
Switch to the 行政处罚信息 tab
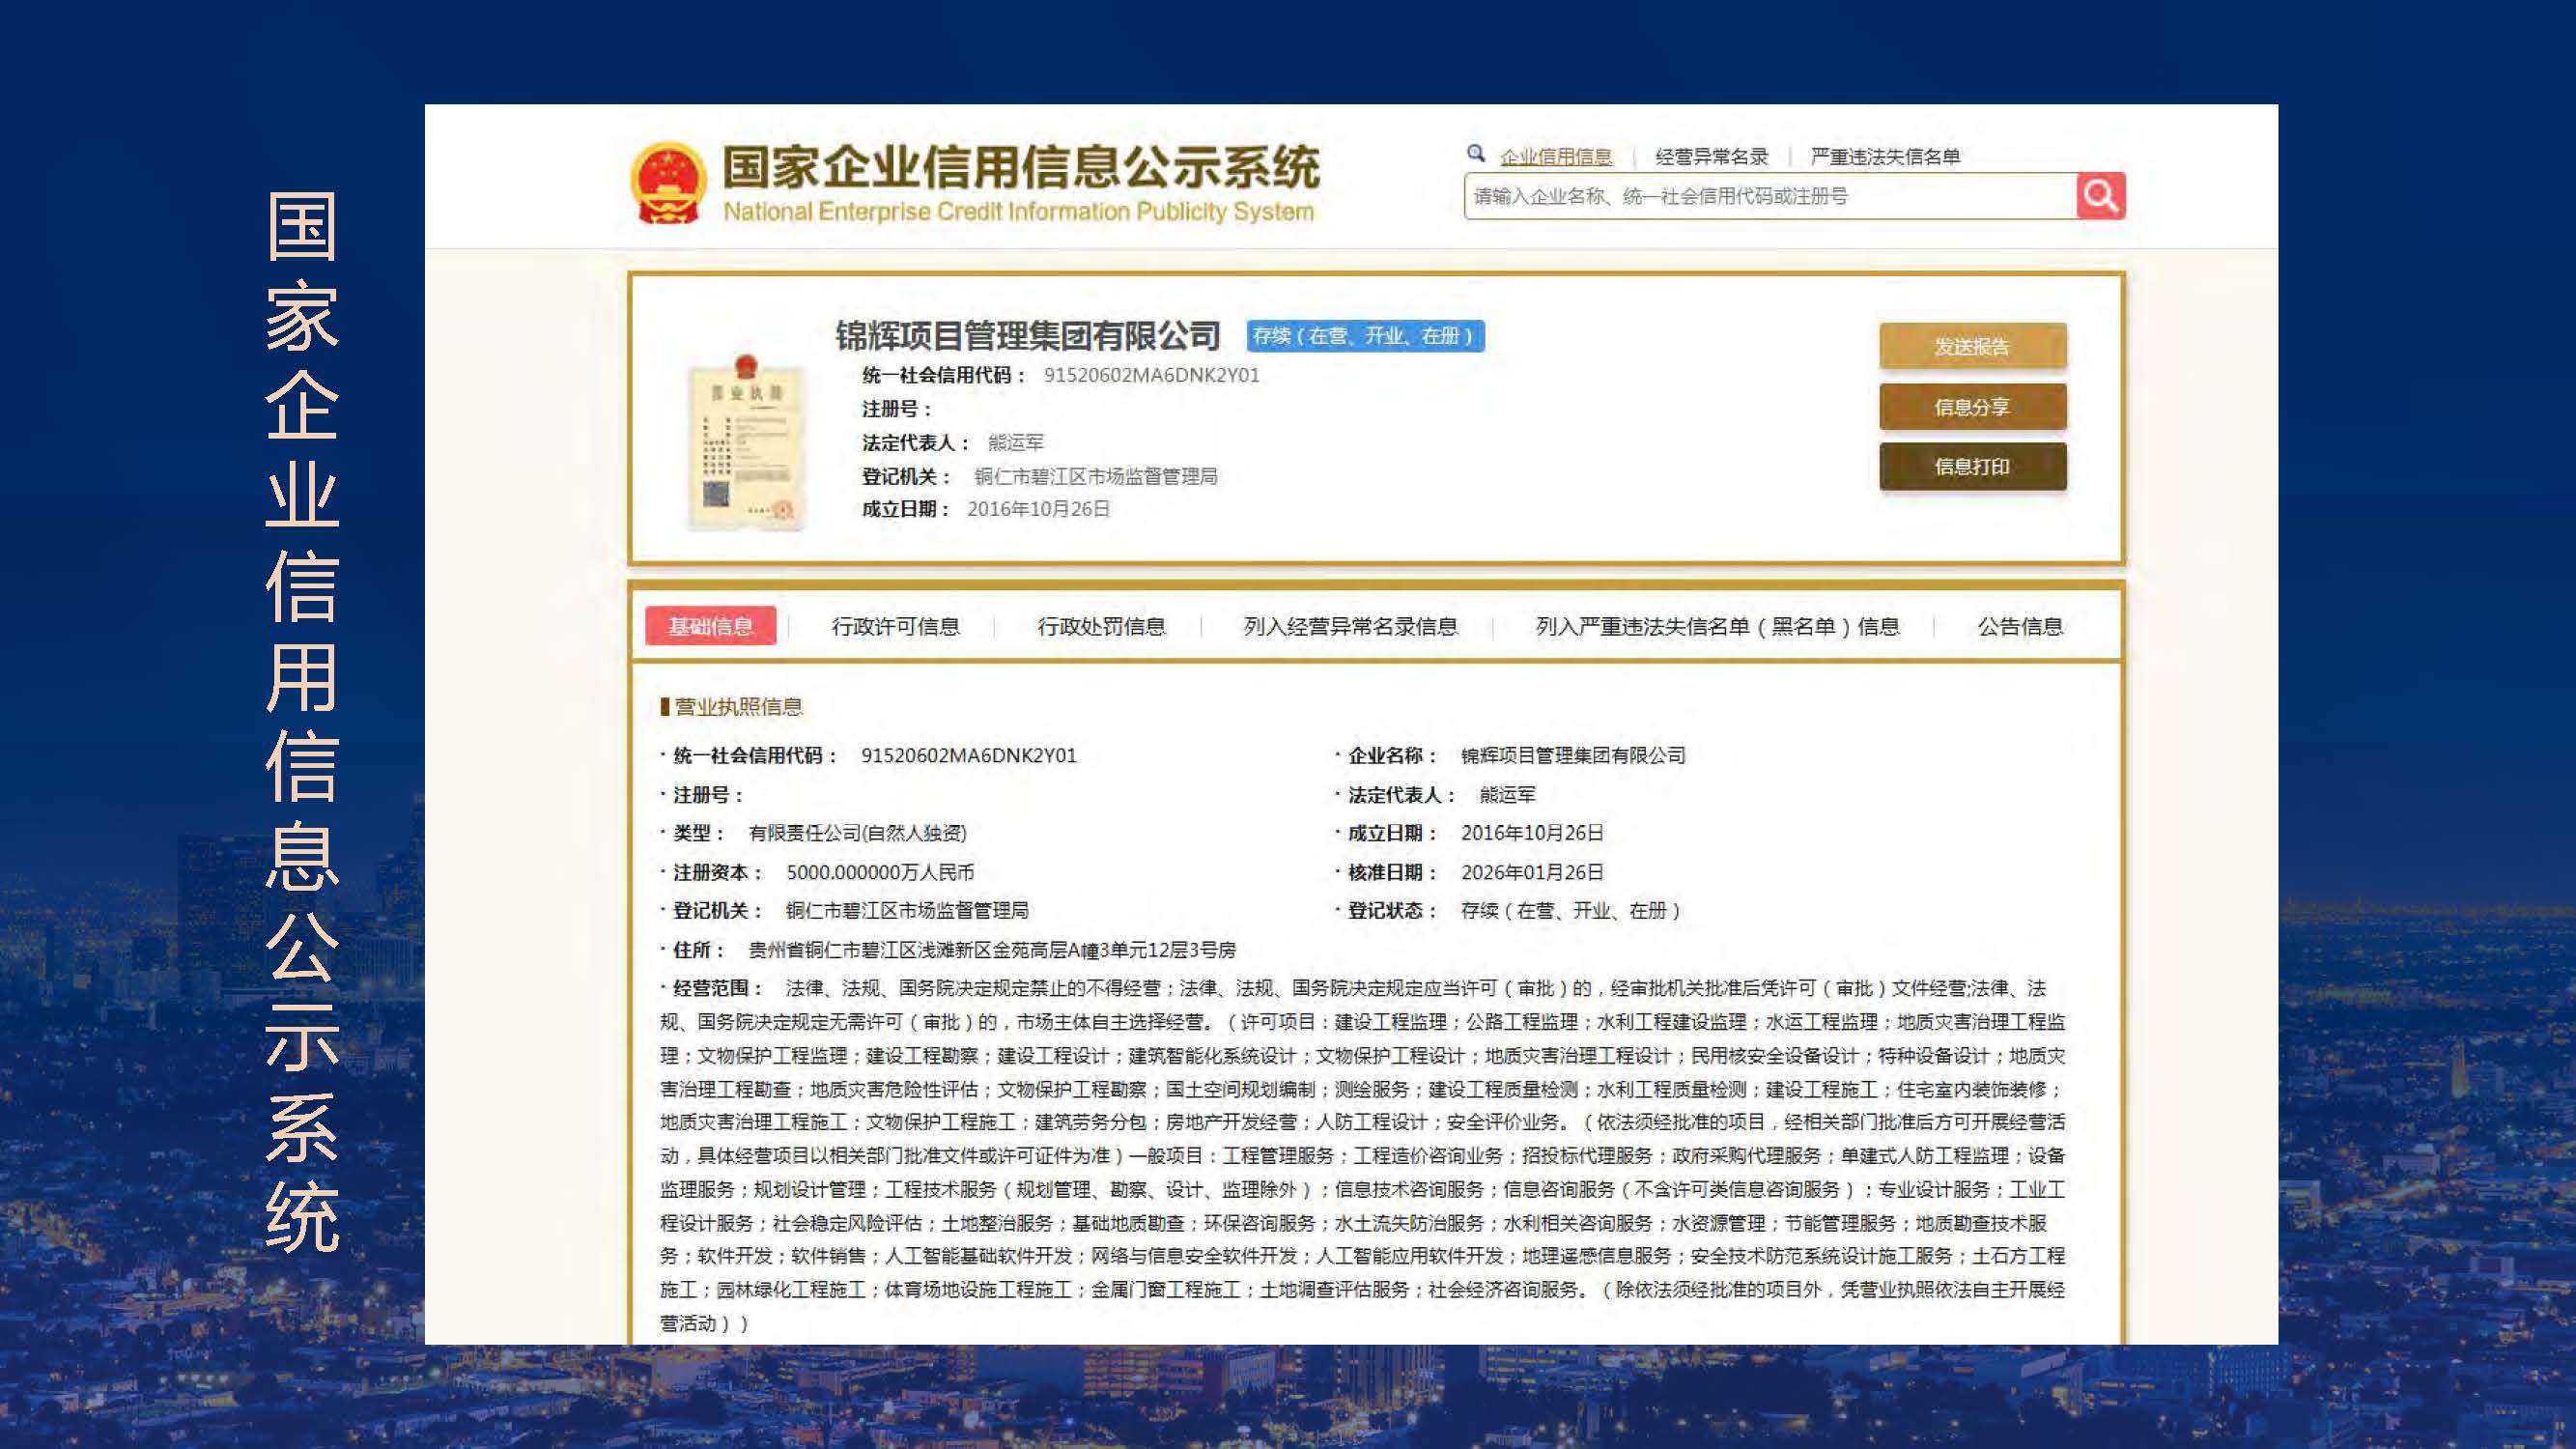coord(1101,627)
